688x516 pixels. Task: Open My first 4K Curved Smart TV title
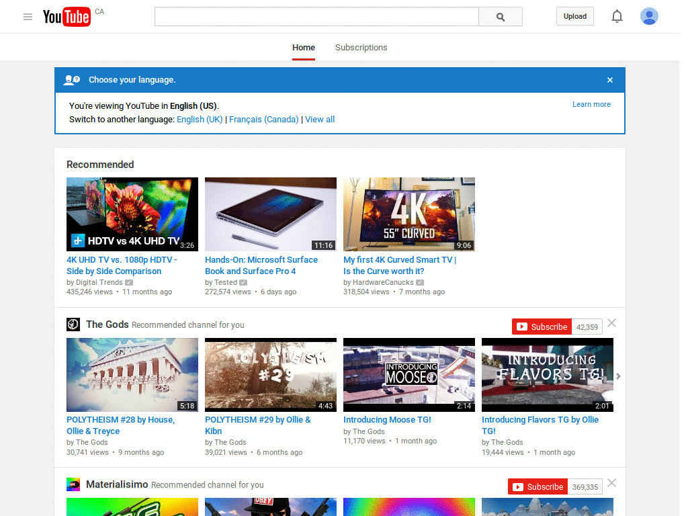[x=400, y=265]
